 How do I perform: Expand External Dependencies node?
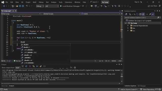tap(128, 26)
